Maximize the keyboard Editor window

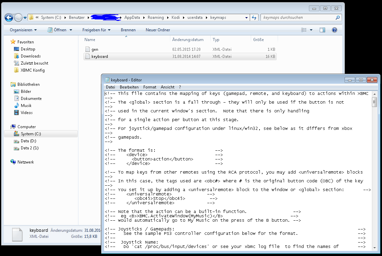point(361,80)
